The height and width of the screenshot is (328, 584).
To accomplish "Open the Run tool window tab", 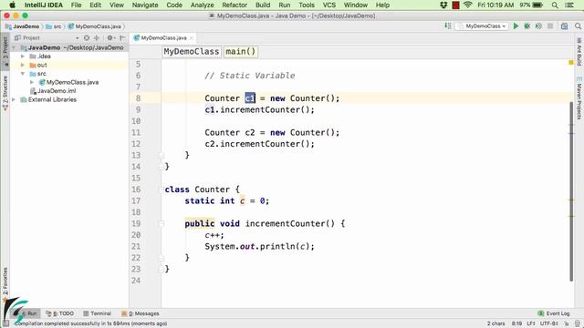I will (28, 313).
